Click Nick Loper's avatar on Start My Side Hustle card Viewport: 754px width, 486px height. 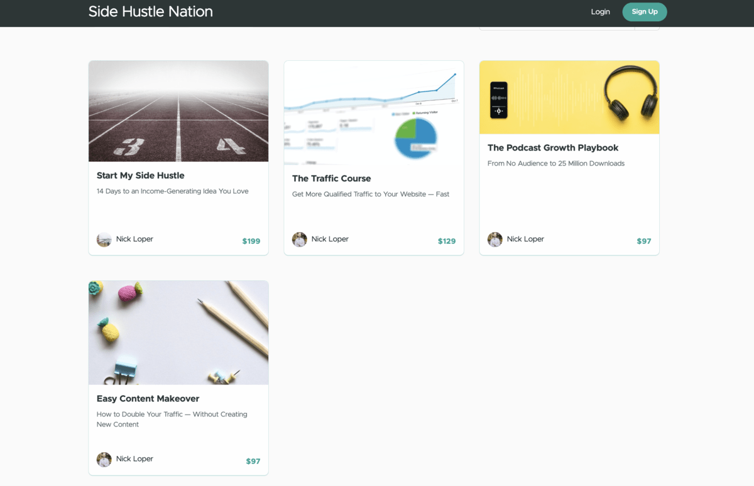[104, 240]
